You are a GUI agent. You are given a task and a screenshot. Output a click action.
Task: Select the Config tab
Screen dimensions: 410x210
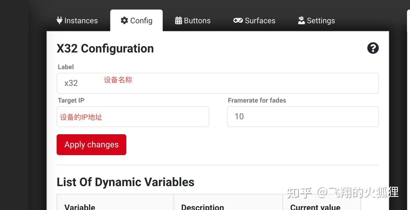[x=136, y=20]
